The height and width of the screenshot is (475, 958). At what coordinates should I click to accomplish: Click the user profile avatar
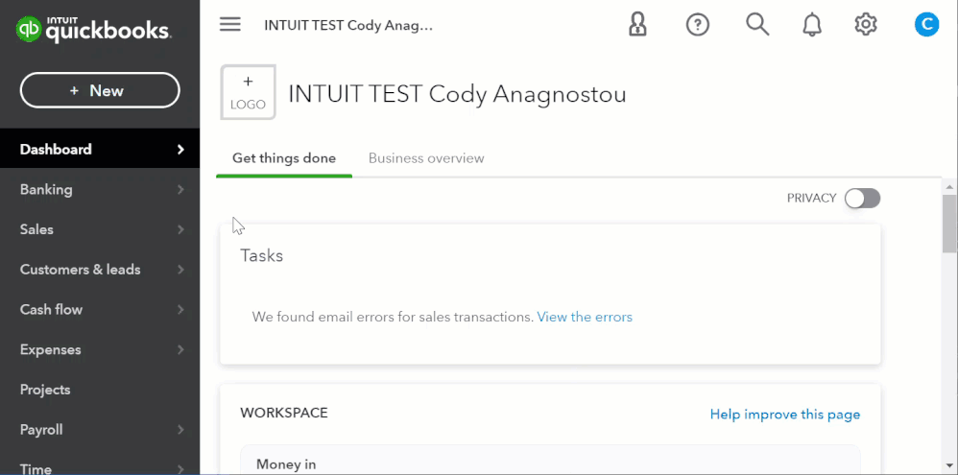[926, 25]
